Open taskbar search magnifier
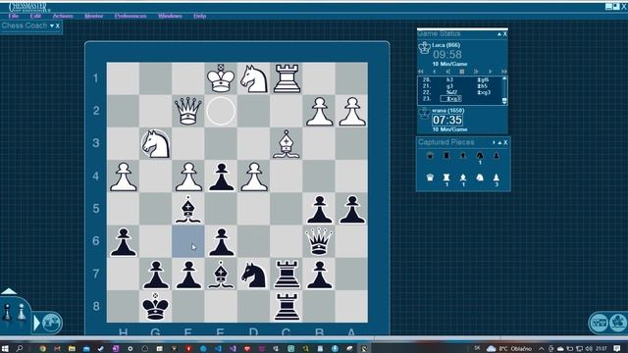Image resolution: width=628 pixels, height=353 pixels. coord(20,349)
